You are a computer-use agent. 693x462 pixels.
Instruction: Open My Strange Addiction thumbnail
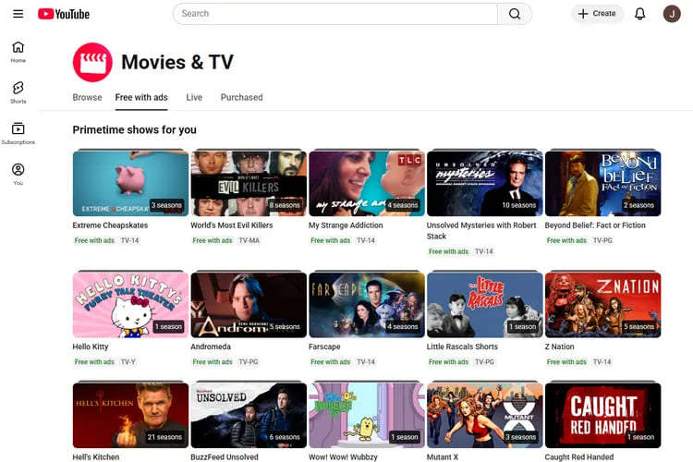367,184
